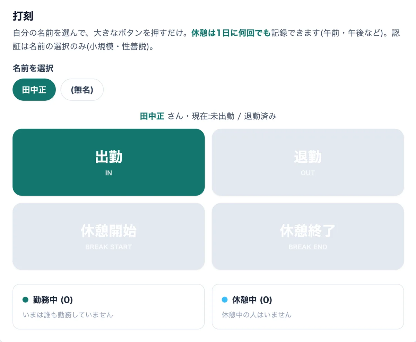
Task: Click the highlighted text 休憩は1日に何回でも
Action: click(231, 33)
